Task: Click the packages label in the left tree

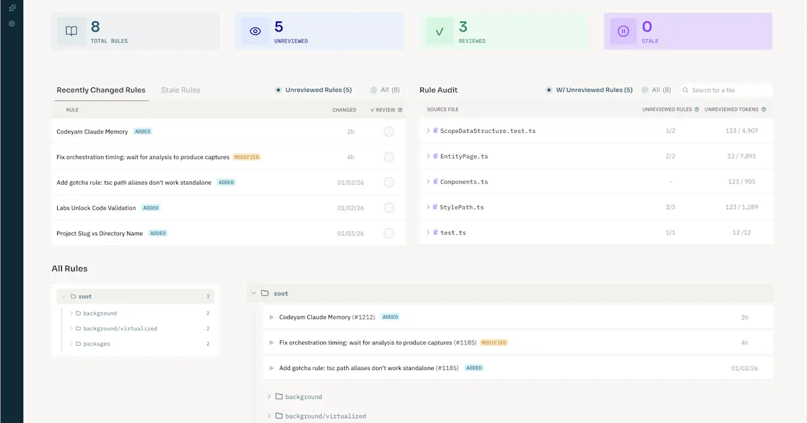Action: click(97, 344)
